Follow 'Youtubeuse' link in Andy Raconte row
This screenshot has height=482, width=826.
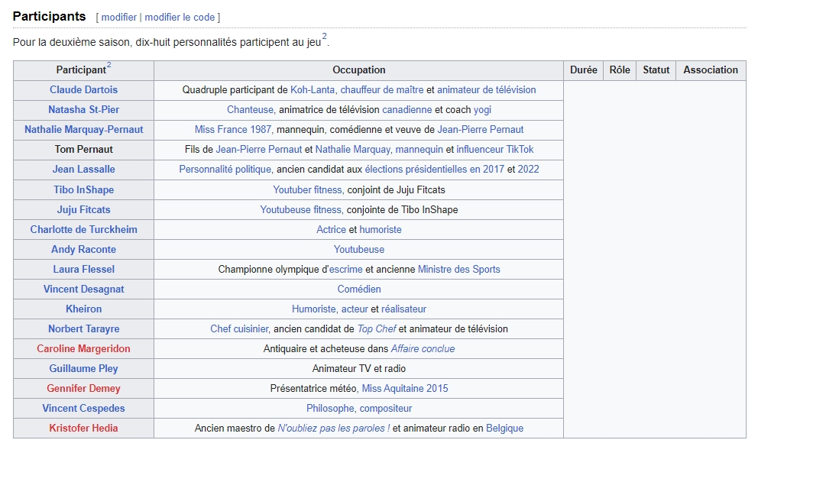click(358, 249)
